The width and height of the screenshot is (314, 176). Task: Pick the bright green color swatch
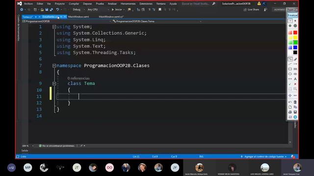pyautogui.click(x=295, y=43)
